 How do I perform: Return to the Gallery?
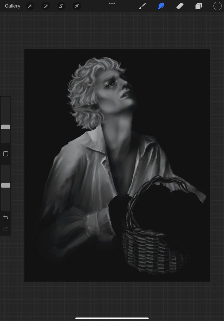[x=12, y=6]
